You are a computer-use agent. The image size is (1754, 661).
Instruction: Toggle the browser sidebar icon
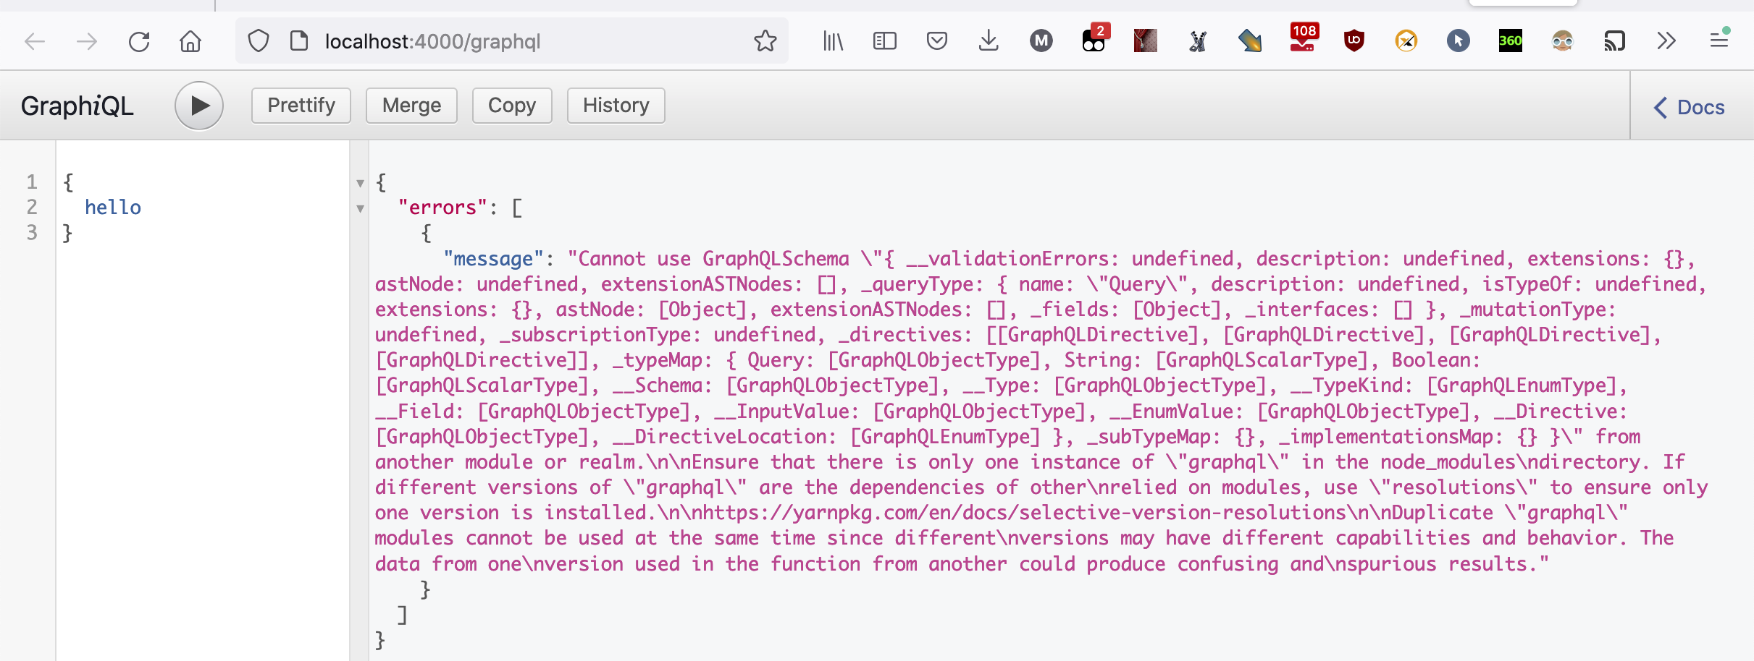point(885,41)
